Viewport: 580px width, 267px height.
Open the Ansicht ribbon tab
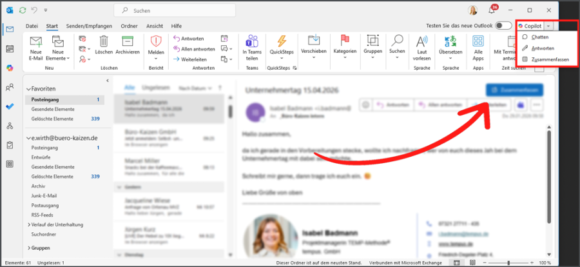155,26
